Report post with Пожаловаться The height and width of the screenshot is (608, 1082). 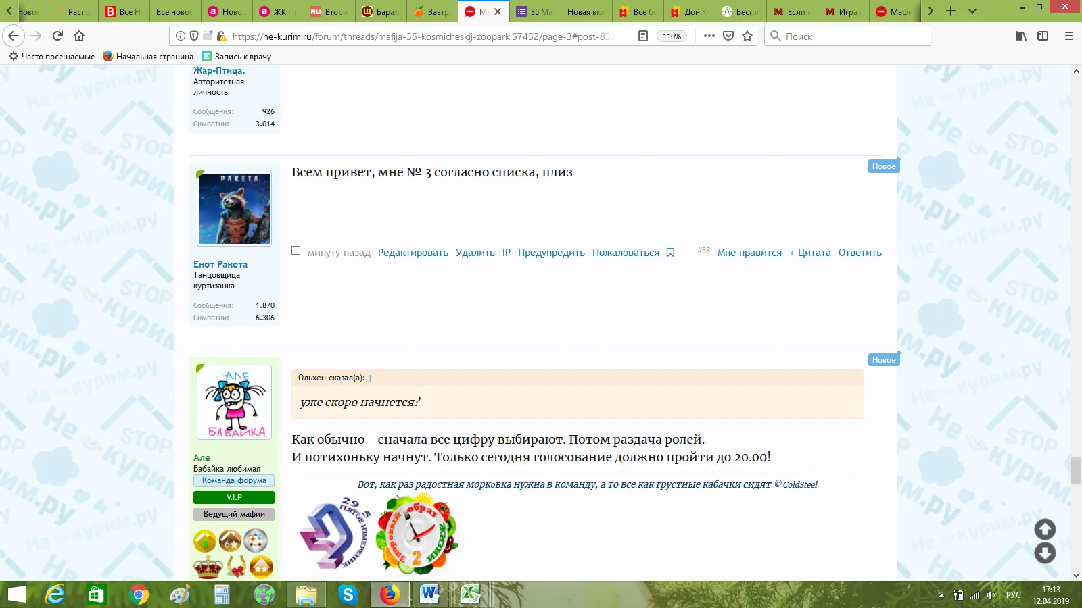(626, 253)
